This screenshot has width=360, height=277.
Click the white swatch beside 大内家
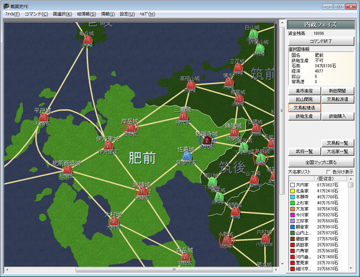pos(292,185)
